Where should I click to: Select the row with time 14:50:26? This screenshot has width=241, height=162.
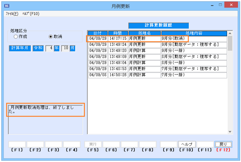tap(158, 75)
